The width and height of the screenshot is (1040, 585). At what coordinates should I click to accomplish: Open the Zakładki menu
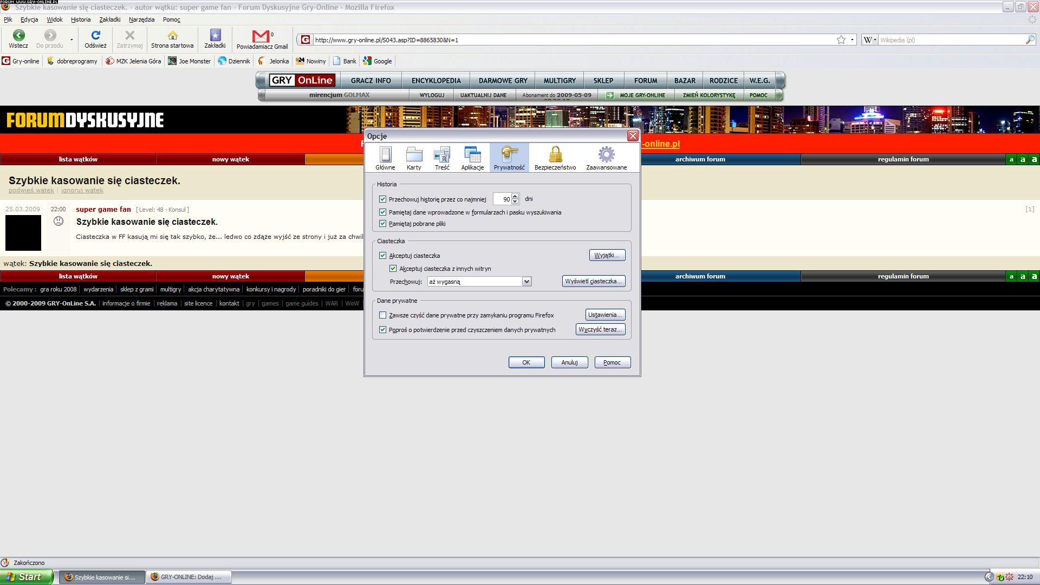[110, 19]
